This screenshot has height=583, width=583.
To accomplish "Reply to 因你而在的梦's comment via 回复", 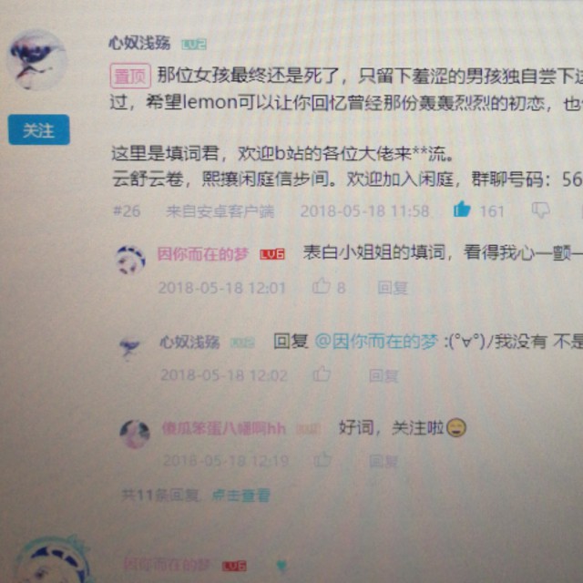I will (x=393, y=288).
